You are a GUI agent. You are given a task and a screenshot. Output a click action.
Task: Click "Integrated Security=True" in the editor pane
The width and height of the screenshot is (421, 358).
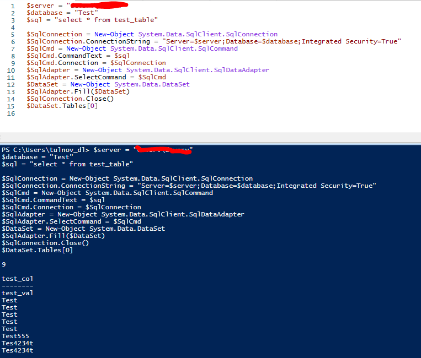tap(351, 41)
